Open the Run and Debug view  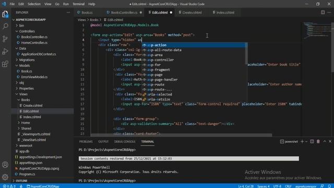5,51
